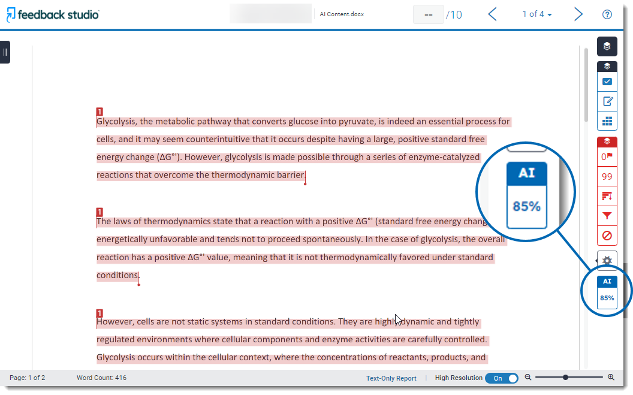Viewport: 633px width, 395px height.
Task: Go to the next paper arrow
Action: click(578, 14)
